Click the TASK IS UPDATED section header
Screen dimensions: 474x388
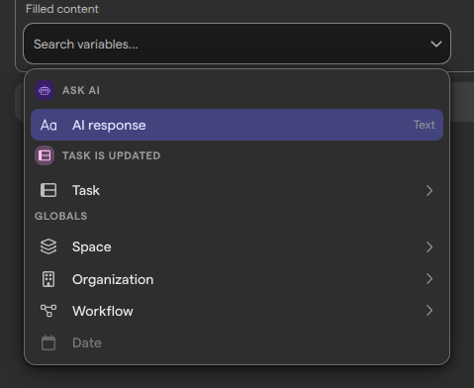(112, 155)
